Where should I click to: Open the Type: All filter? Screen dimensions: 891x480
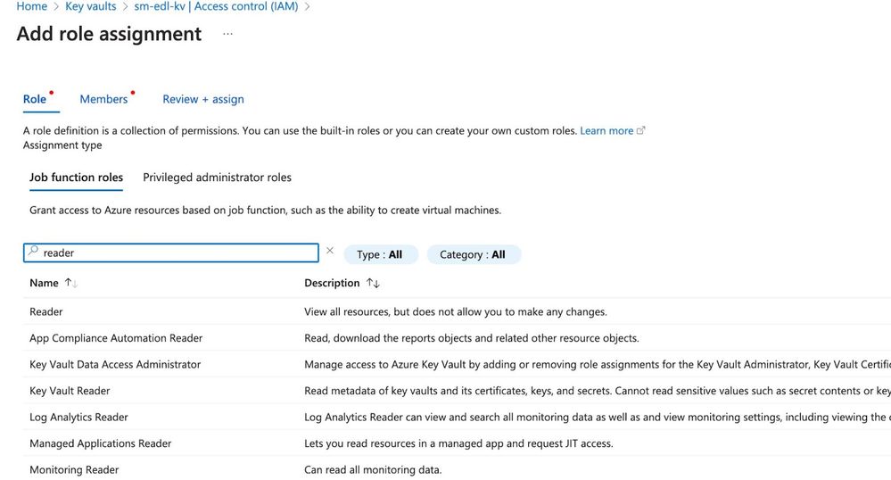click(379, 254)
